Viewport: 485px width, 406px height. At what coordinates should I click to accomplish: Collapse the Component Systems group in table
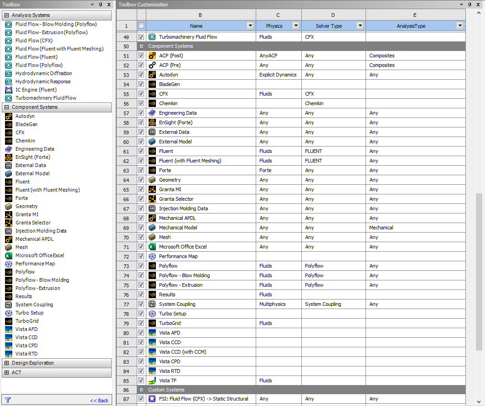141,46
